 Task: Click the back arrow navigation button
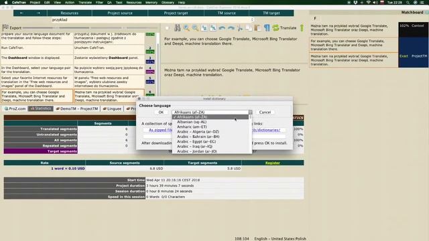click(21, 13)
